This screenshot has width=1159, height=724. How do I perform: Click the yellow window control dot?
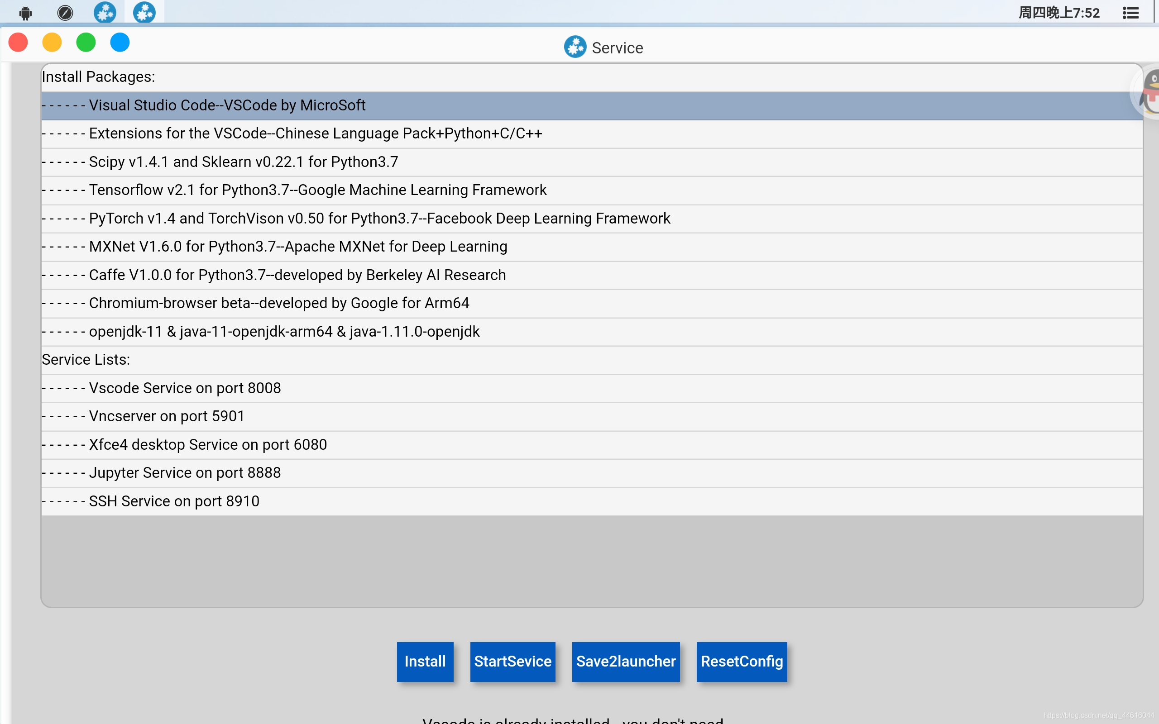[x=52, y=43]
